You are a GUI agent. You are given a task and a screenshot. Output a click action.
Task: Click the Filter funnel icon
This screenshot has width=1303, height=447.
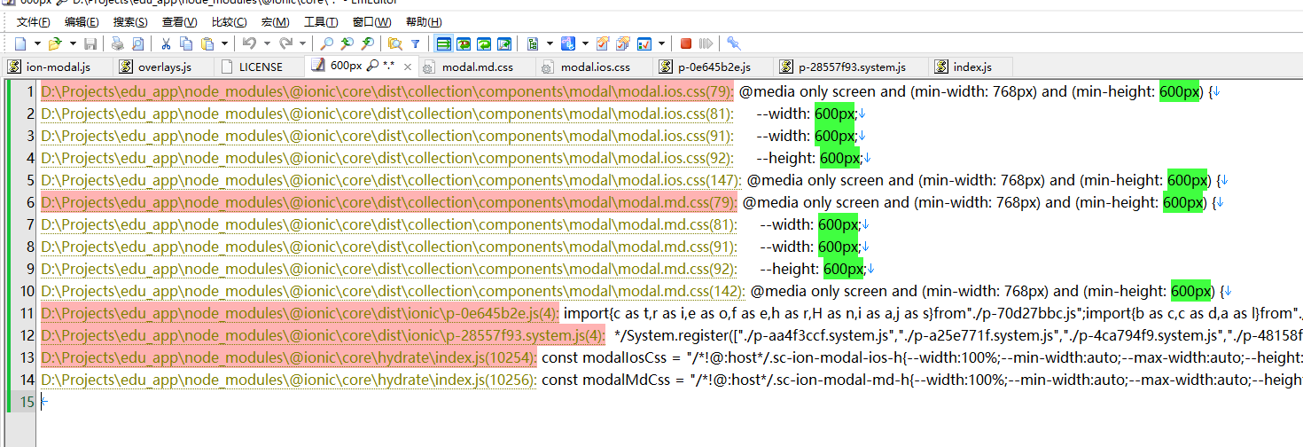[x=416, y=43]
